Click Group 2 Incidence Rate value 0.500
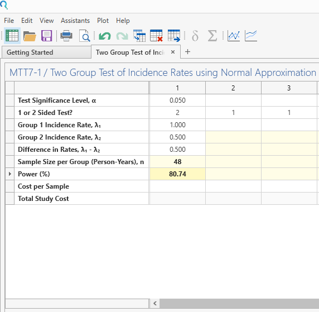Viewport: 319px width, 312px height. pyautogui.click(x=177, y=137)
